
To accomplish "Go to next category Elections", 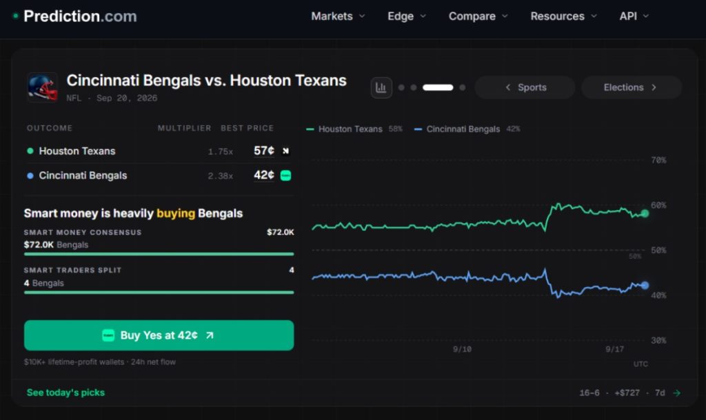I will coord(632,87).
